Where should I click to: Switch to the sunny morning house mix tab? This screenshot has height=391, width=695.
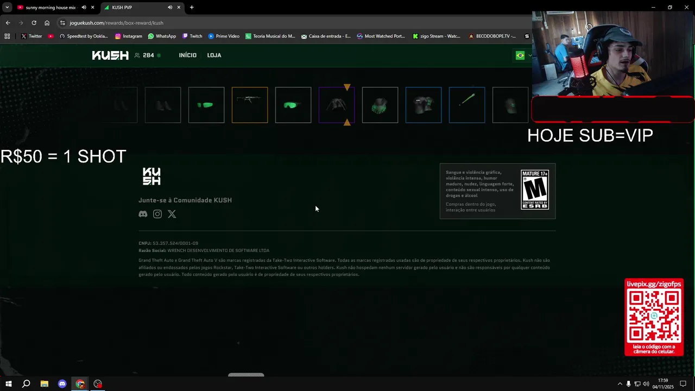[x=51, y=8]
